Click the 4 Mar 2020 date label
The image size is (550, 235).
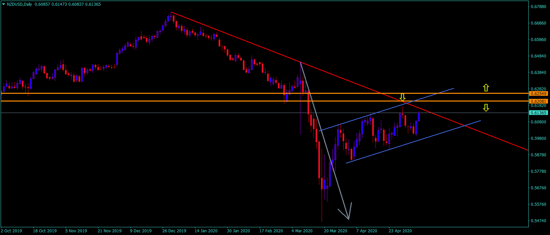302,231
